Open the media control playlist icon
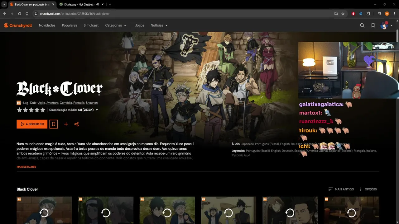 (x=379, y=14)
